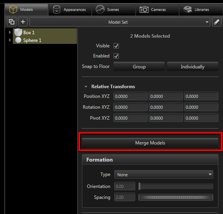Click the duplicate model icon
This screenshot has height=214, width=223.
[x=12, y=22]
